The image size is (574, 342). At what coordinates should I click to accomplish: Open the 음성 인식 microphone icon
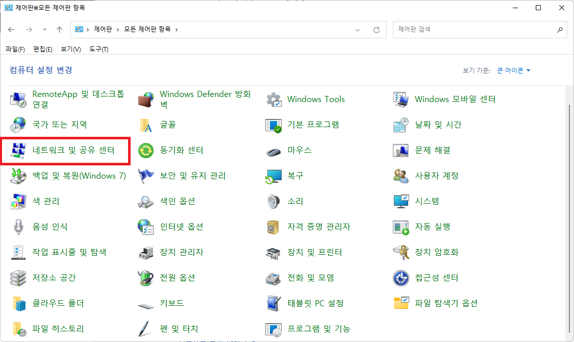(x=18, y=227)
